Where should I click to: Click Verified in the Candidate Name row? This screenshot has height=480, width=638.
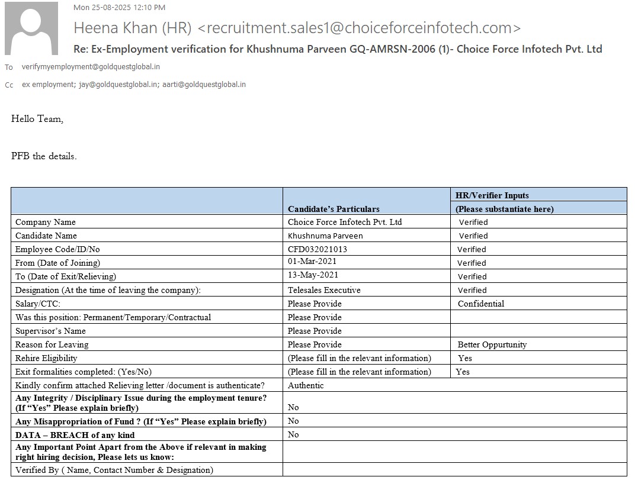pos(473,236)
